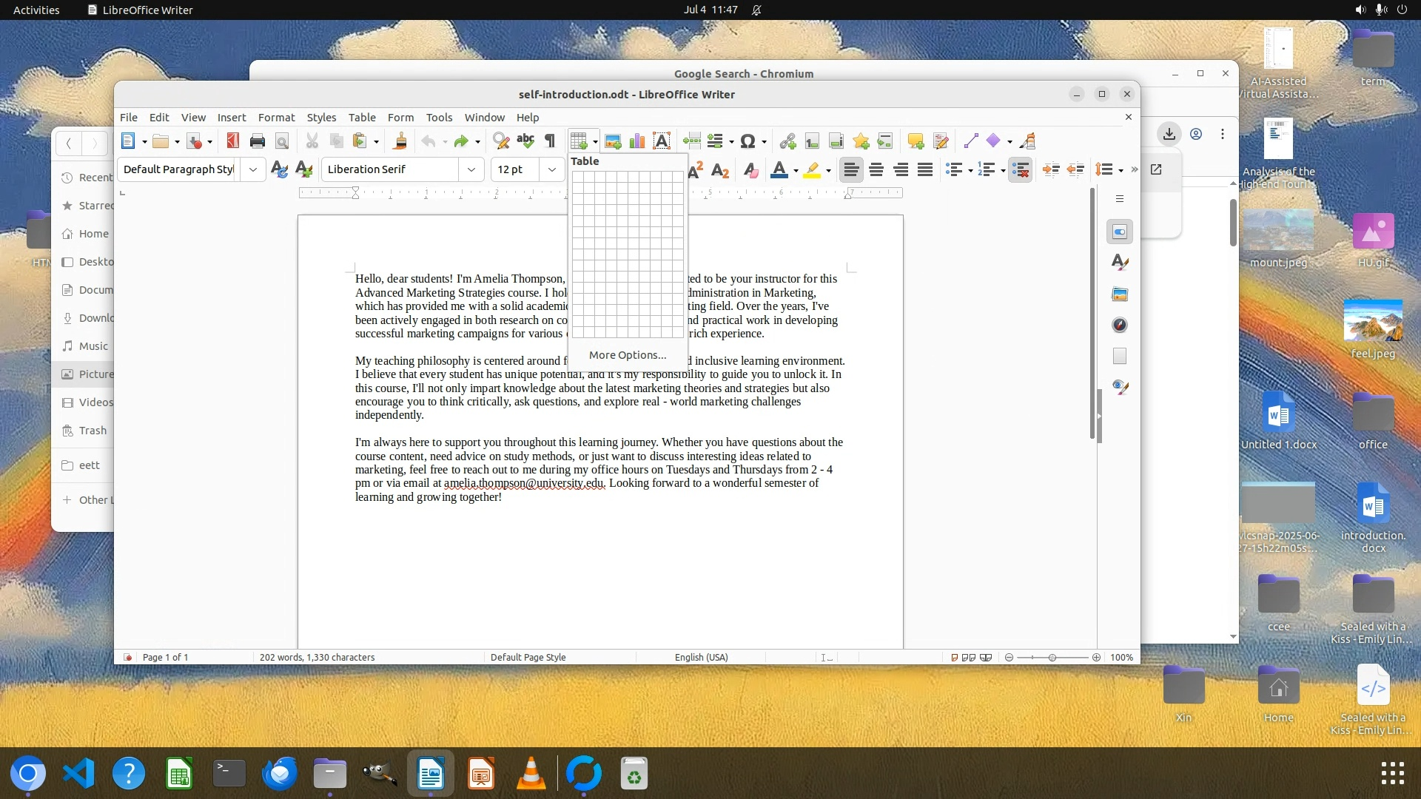Click More Options in Table popup

click(628, 355)
